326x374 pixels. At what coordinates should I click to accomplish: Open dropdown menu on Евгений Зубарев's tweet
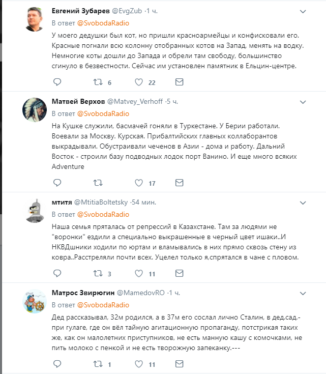click(x=303, y=11)
